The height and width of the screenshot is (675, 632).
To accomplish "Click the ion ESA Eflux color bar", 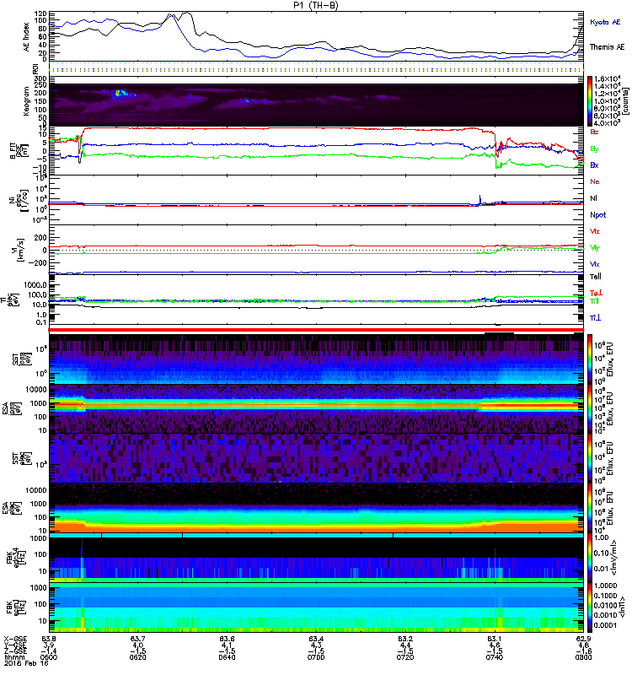I will pos(591,408).
